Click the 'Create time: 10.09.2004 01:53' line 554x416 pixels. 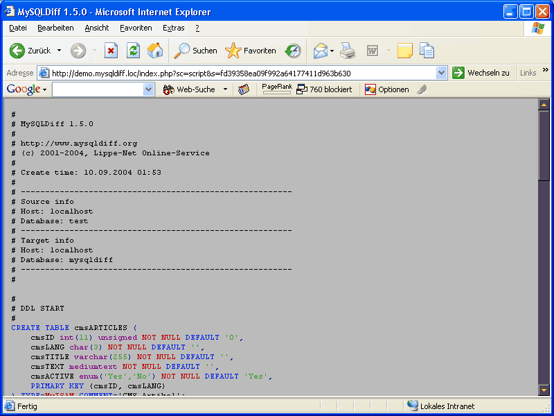86,173
